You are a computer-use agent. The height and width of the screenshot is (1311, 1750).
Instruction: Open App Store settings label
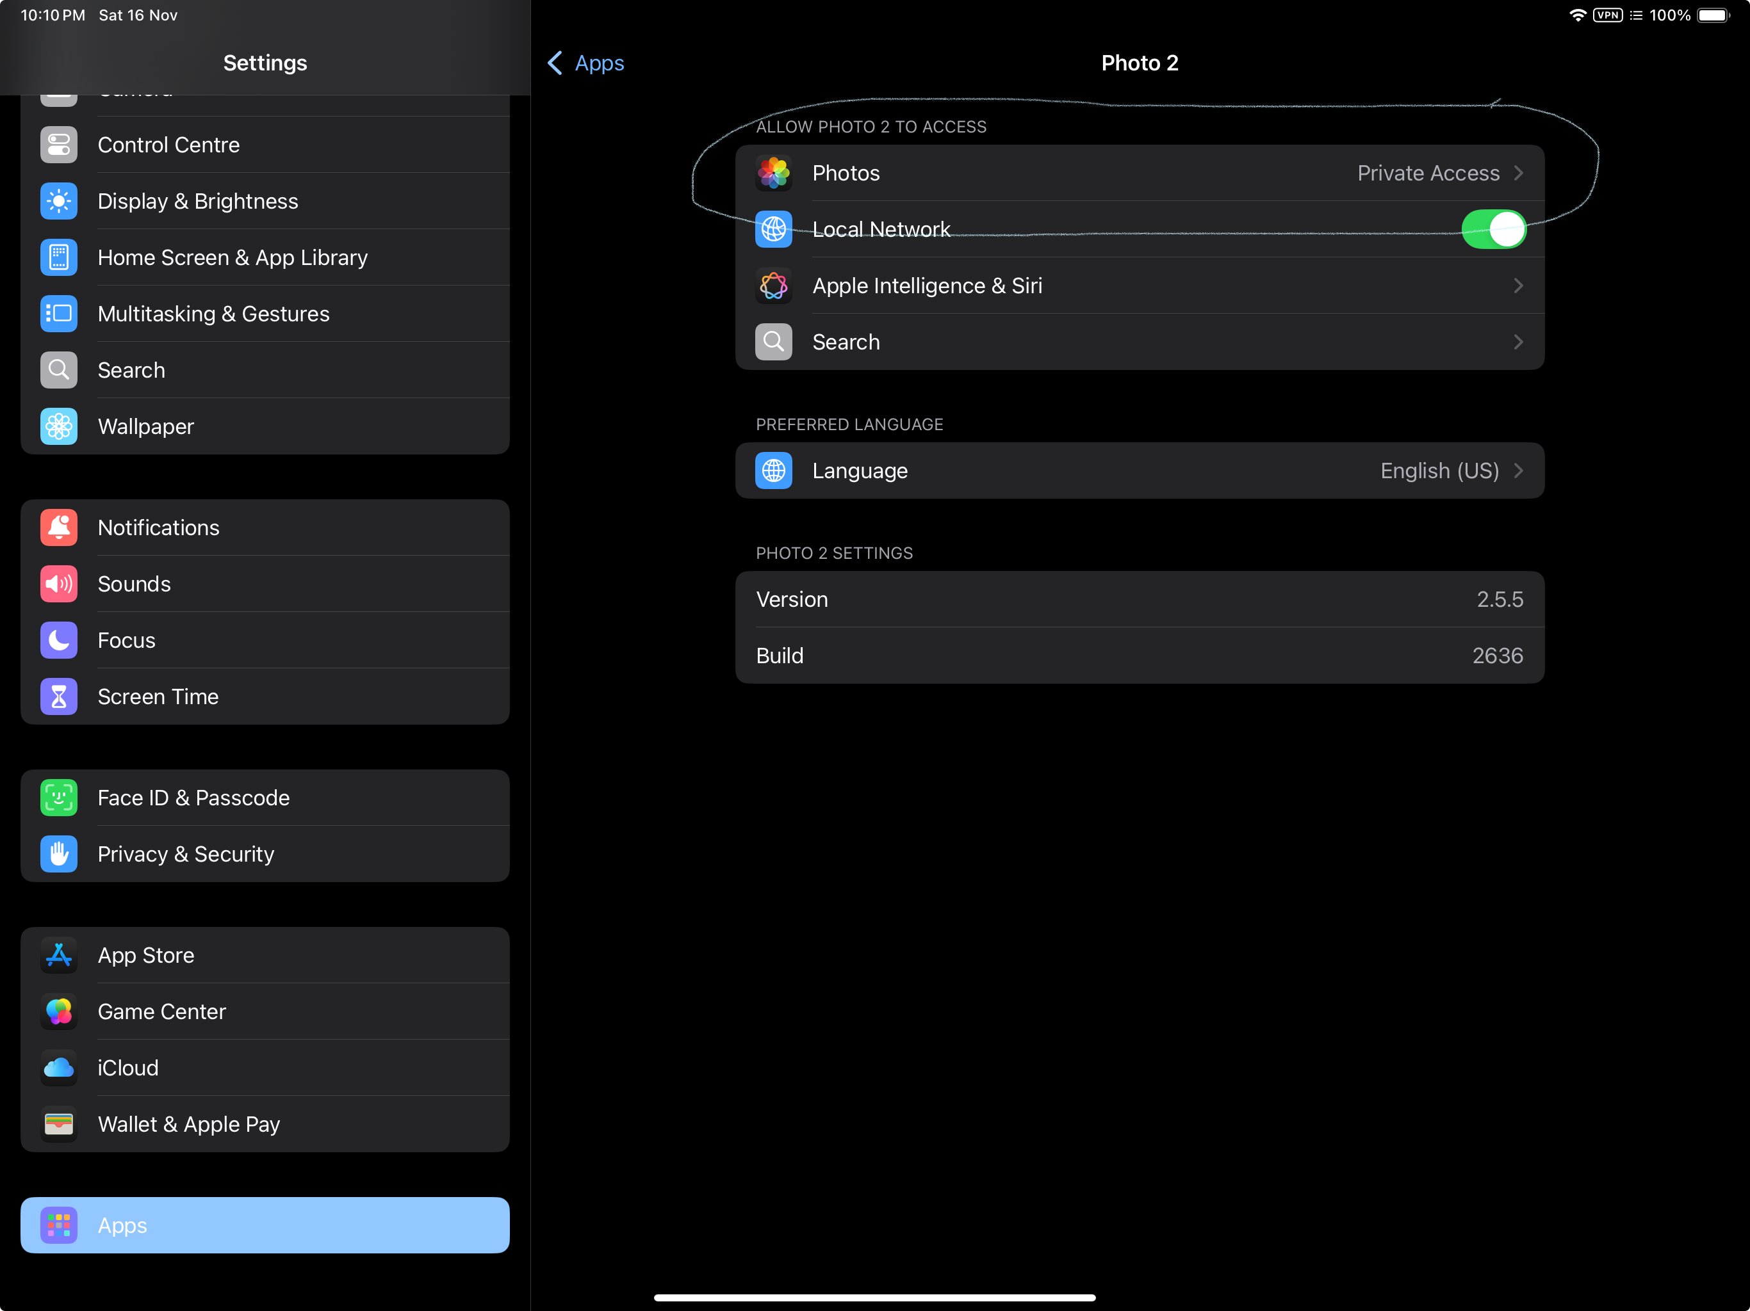click(145, 955)
